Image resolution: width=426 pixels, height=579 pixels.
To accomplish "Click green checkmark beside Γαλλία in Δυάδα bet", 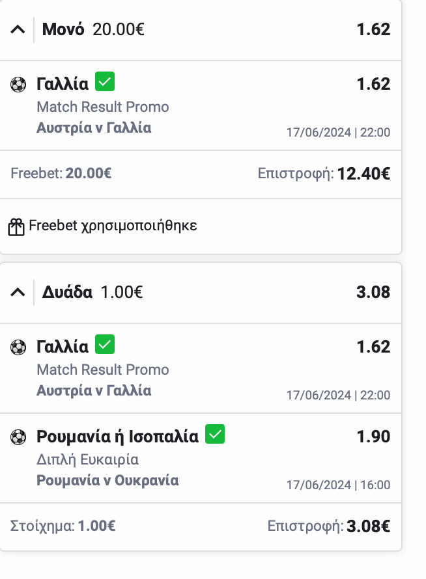I will pos(105,345).
